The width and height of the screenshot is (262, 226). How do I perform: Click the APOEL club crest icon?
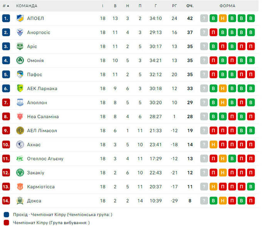pos(20,18)
